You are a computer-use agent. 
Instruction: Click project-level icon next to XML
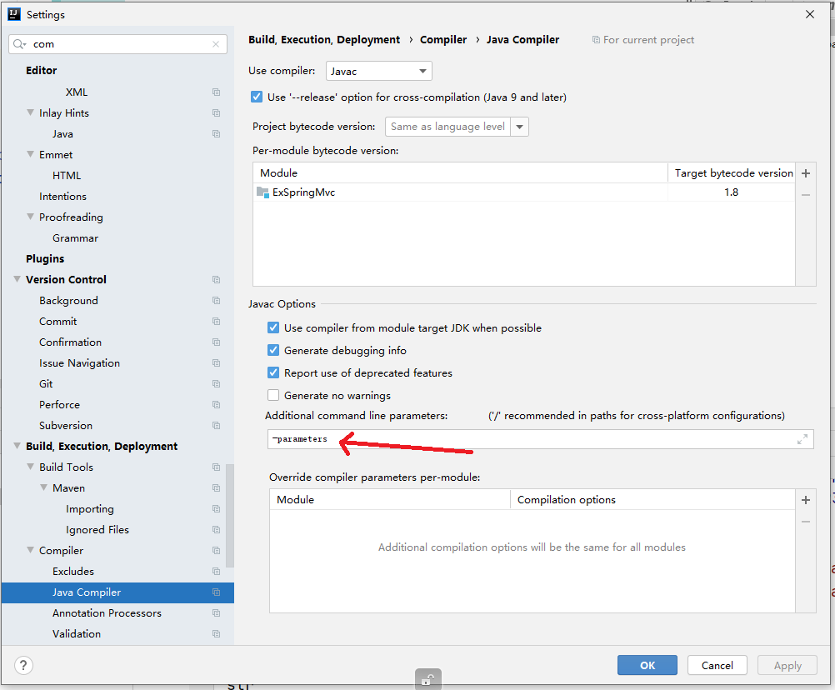pos(216,92)
